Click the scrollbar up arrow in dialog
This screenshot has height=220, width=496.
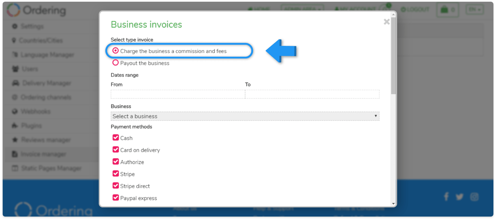click(x=393, y=15)
